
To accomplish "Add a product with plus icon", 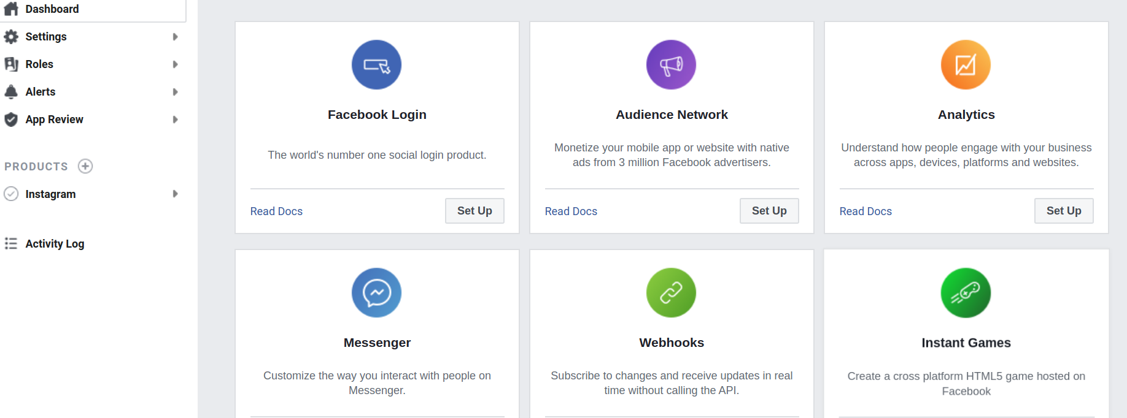I will [x=85, y=166].
